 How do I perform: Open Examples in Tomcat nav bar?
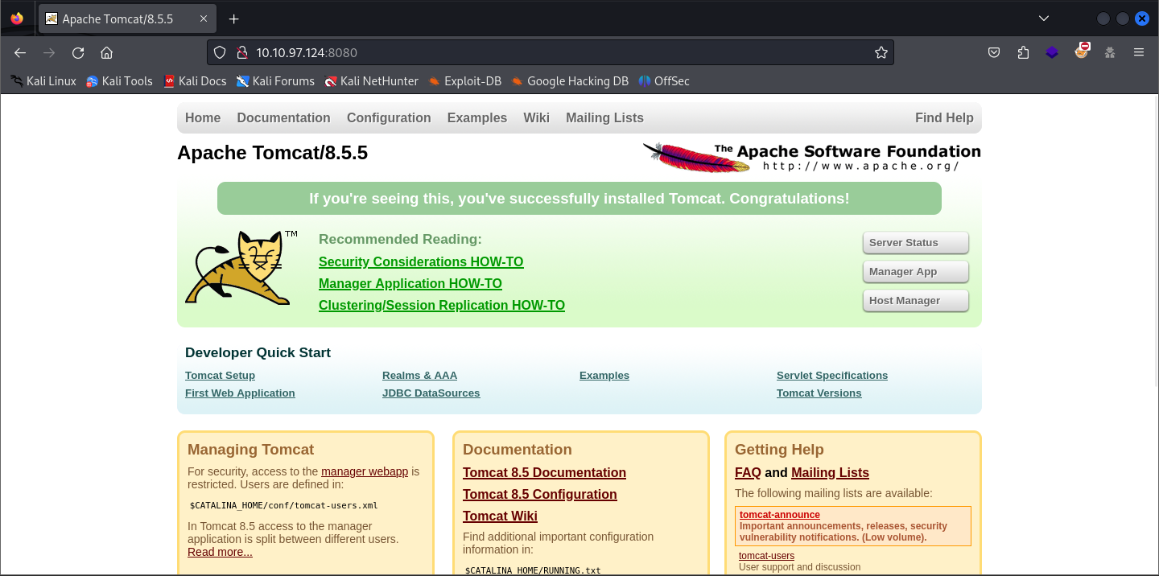477,117
